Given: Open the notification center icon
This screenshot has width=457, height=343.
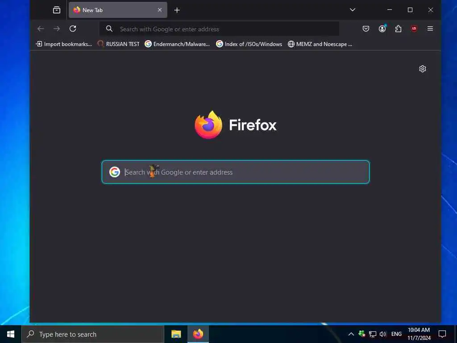Looking at the screenshot, I should point(442,334).
